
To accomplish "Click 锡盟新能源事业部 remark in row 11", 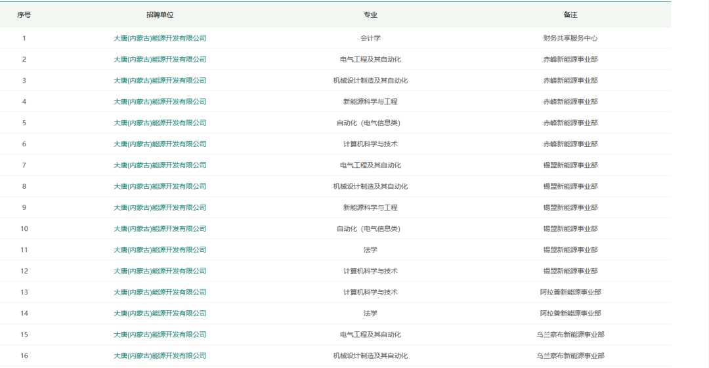I will pyautogui.click(x=570, y=250).
